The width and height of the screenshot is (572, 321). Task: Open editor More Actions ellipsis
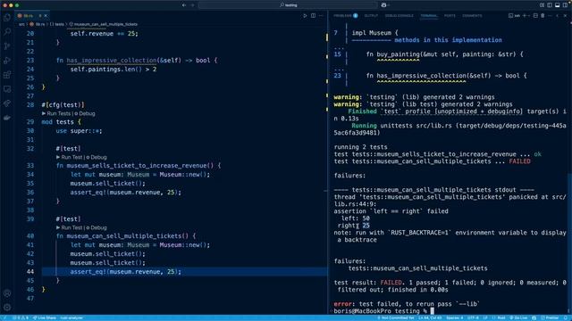click(x=321, y=16)
